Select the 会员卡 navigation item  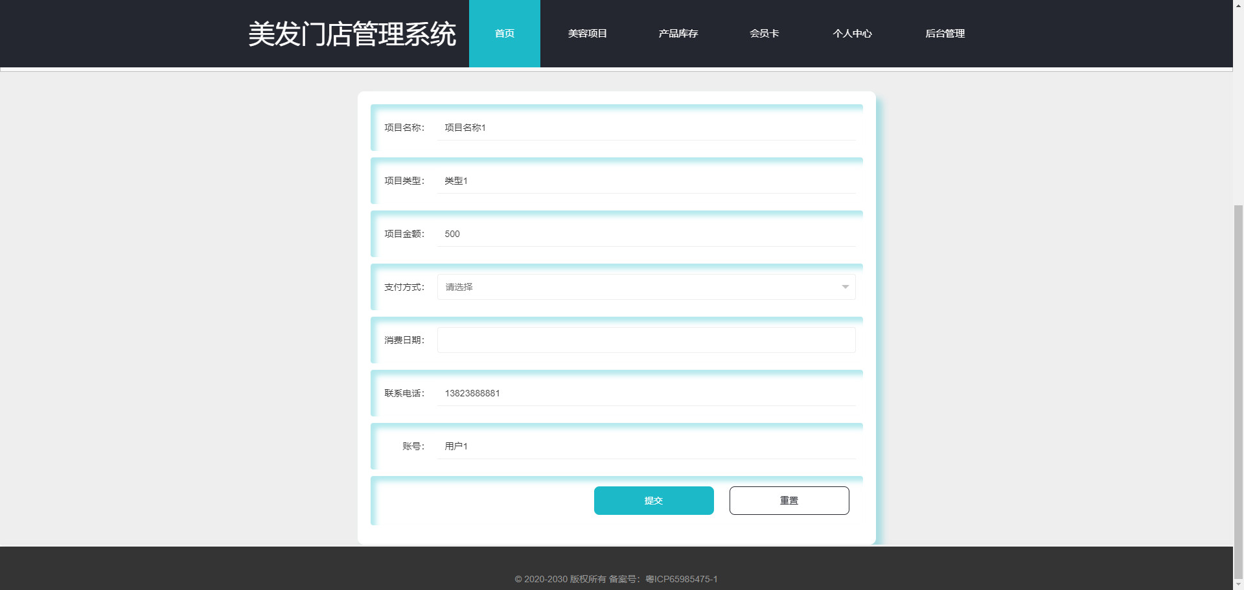(x=764, y=34)
